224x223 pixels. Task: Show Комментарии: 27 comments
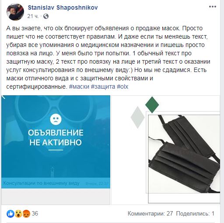point(150,214)
